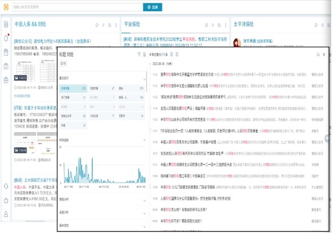Open the document icon in the left sidebar

click(x=6, y=24)
